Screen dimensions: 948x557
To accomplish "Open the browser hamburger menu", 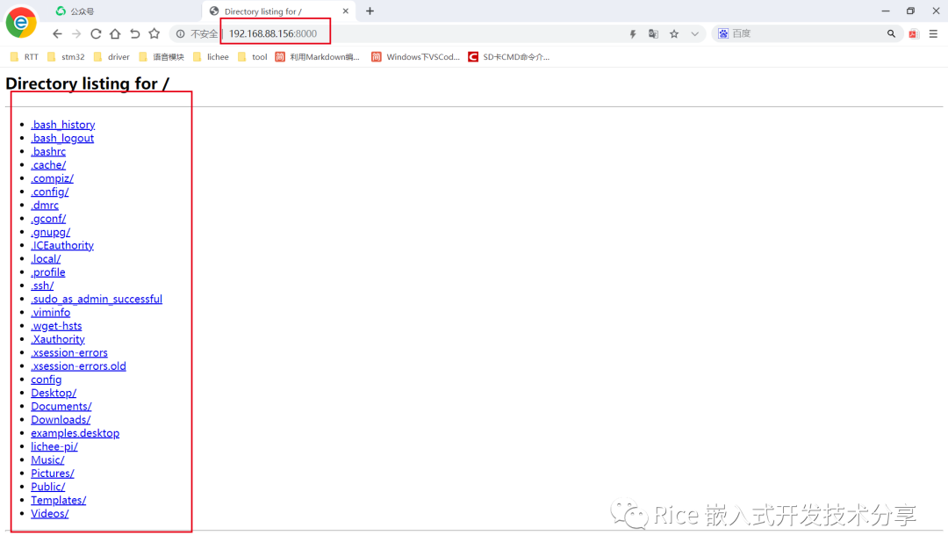I will (933, 34).
